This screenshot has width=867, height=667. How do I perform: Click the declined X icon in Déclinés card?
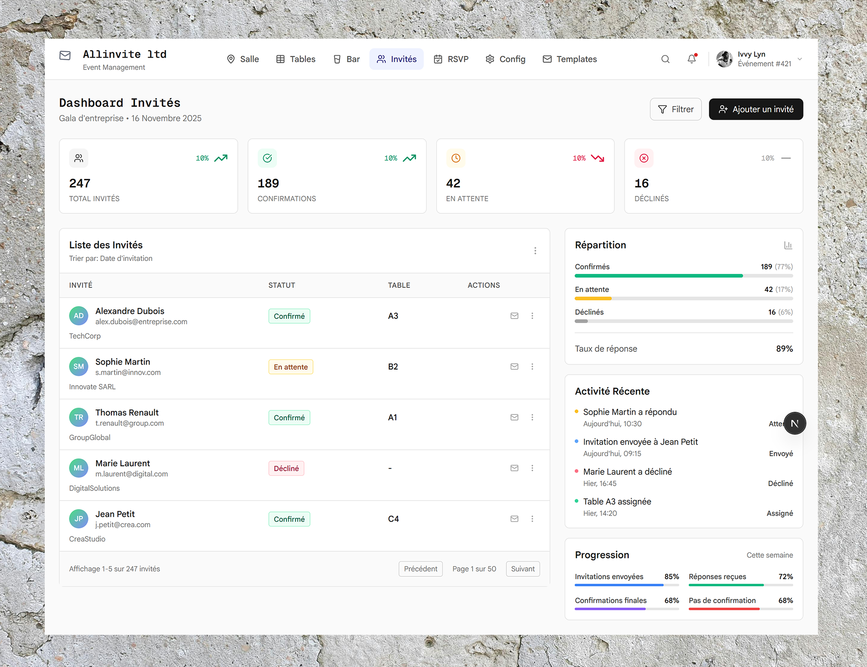pos(644,158)
